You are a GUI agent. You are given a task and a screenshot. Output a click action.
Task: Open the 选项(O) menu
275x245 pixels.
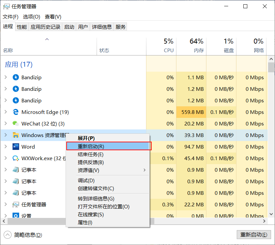click(x=31, y=17)
